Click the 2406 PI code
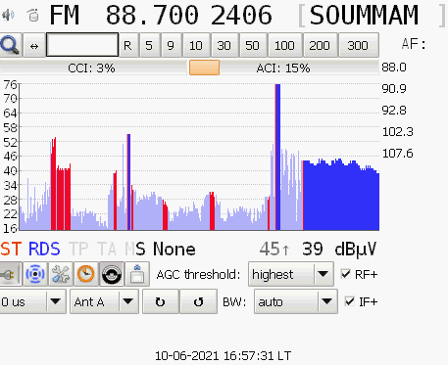The width and height of the screenshot is (448, 365). tap(241, 15)
